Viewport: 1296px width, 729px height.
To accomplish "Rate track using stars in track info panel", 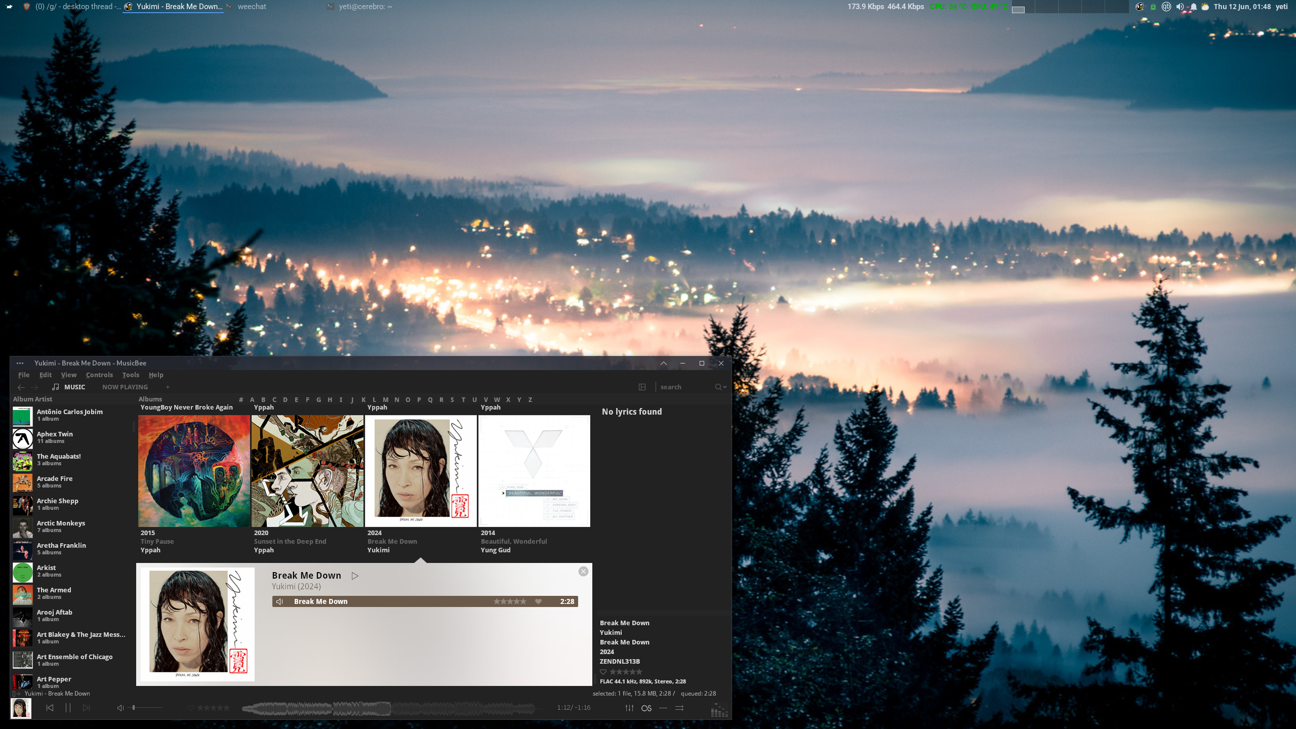I will tap(626, 672).
